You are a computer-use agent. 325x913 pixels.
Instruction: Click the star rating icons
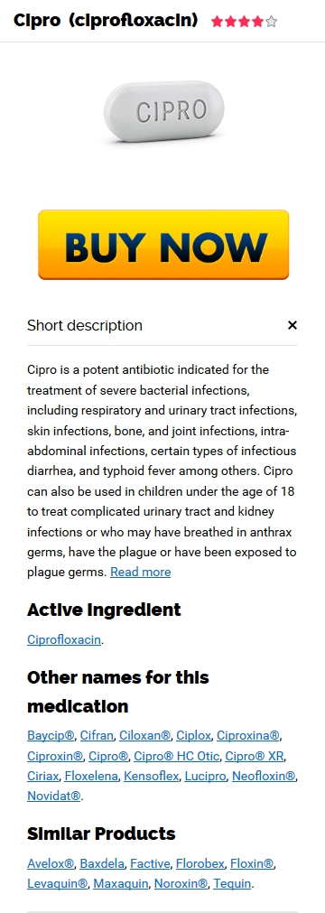244,23
